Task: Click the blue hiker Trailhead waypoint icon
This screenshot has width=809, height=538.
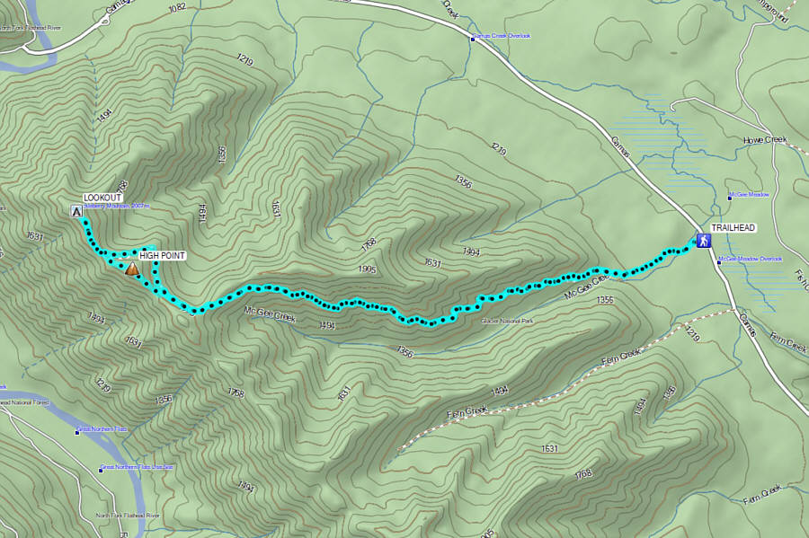Action: pos(703,241)
